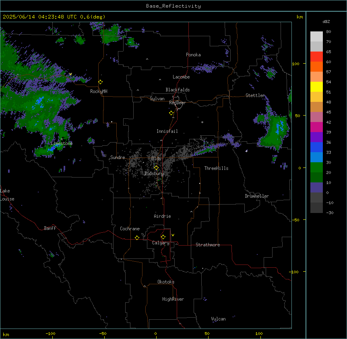Click the white asterisk marker east of Innisfail

point(202,122)
